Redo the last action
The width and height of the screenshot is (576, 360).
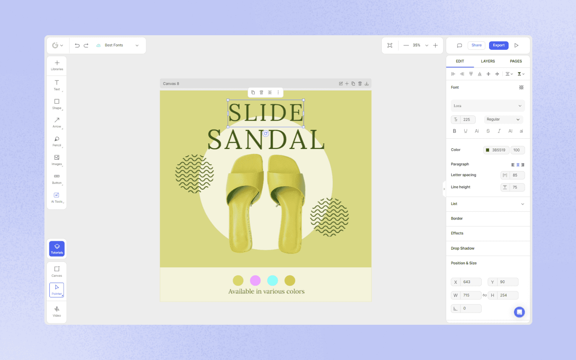pyautogui.click(x=86, y=45)
